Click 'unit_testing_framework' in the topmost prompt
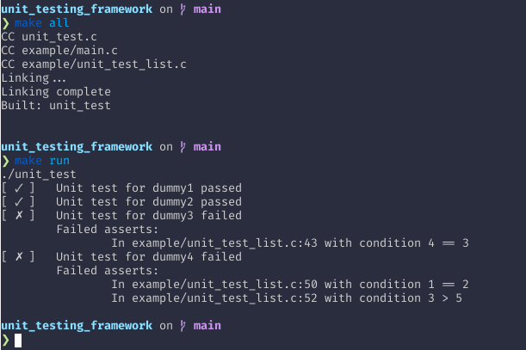The image size is (526, 350). pyautogui.click(x=77, y=8)
